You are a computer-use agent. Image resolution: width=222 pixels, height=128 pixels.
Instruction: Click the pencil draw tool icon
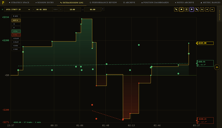176,9
